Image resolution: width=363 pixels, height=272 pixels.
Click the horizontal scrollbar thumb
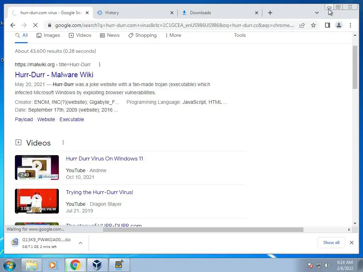[x=203, y=229]
